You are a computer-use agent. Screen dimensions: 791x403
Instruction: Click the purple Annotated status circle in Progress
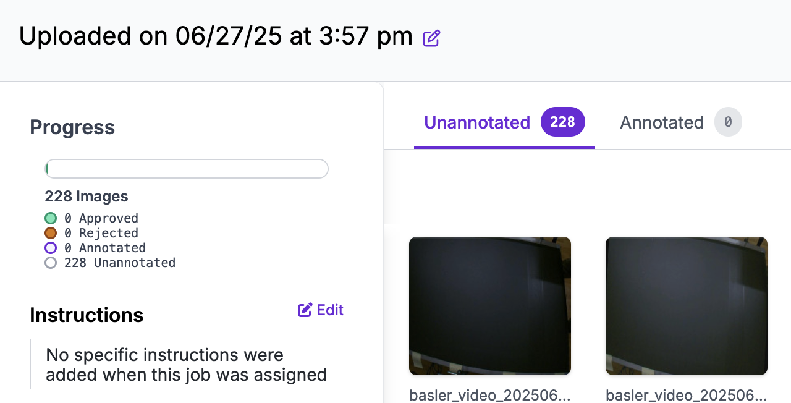coord(51,248)
